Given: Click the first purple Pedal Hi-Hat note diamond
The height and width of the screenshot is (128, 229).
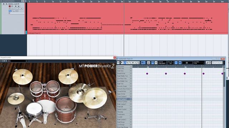Looking at the screenshot, I should pyautogui.click(x=147, y=74).
